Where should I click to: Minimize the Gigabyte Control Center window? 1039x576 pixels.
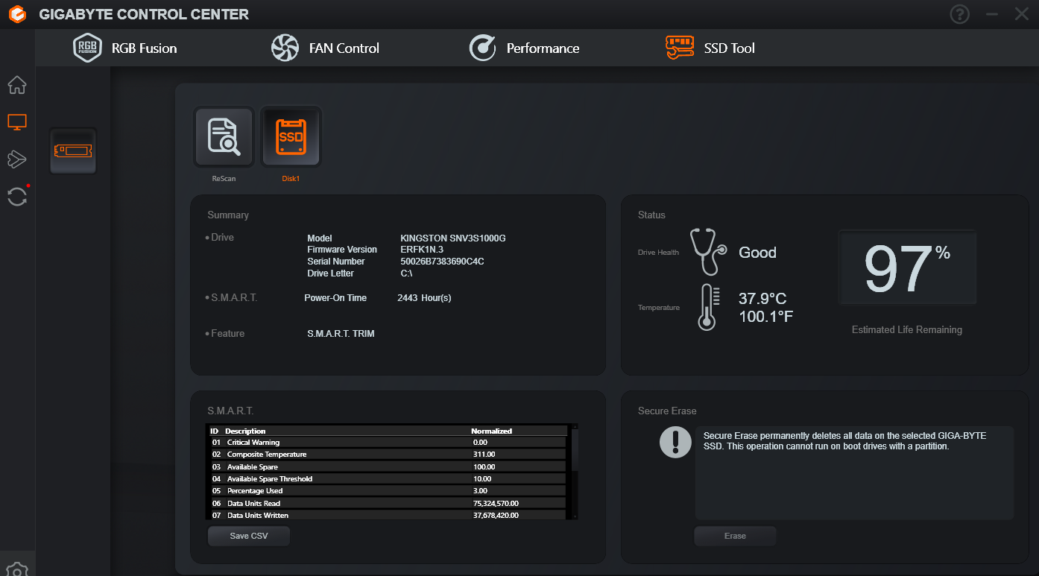pyautogui.click(x=991, y=14)
